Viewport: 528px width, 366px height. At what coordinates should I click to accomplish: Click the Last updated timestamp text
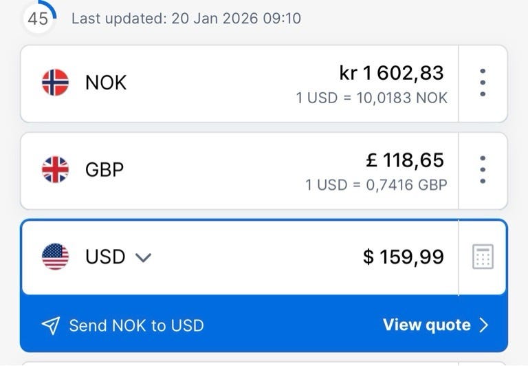pos(186,18)
